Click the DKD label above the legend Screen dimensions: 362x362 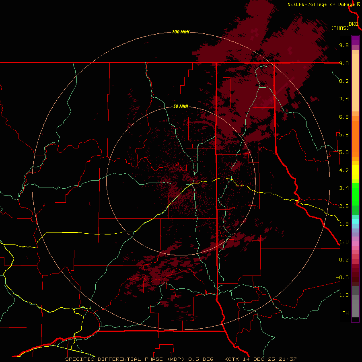click(x=354, y=24)
